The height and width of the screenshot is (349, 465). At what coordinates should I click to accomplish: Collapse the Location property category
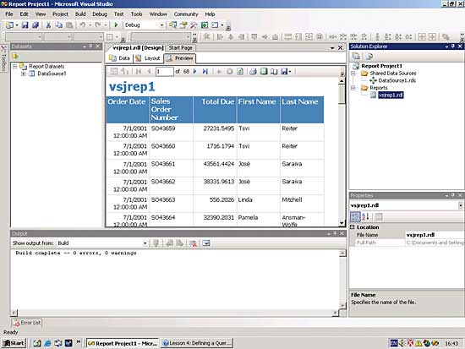(x=353, y=227)
